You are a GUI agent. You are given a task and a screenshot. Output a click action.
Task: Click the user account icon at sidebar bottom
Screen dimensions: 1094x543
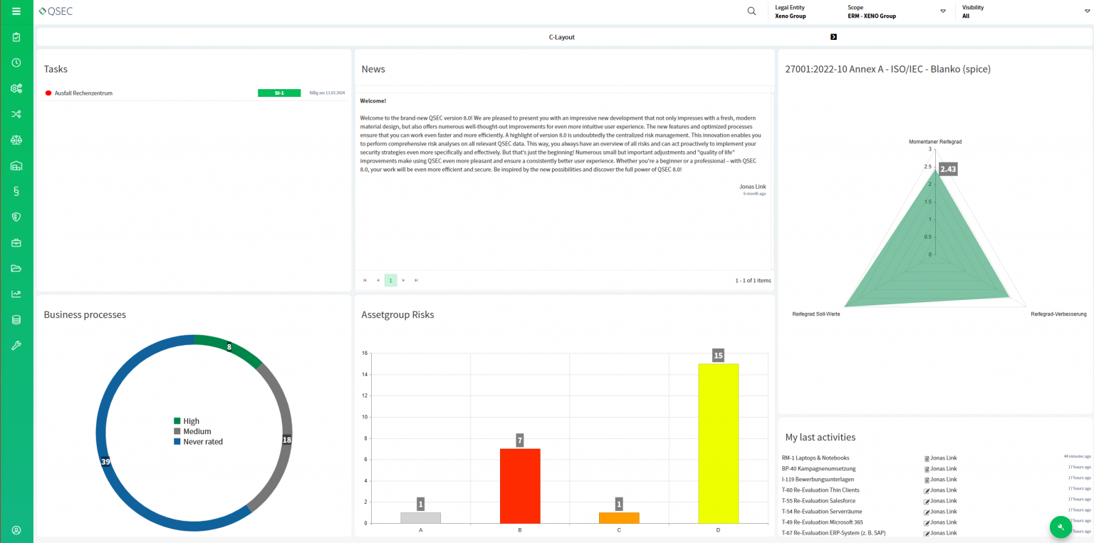[16, 530]
